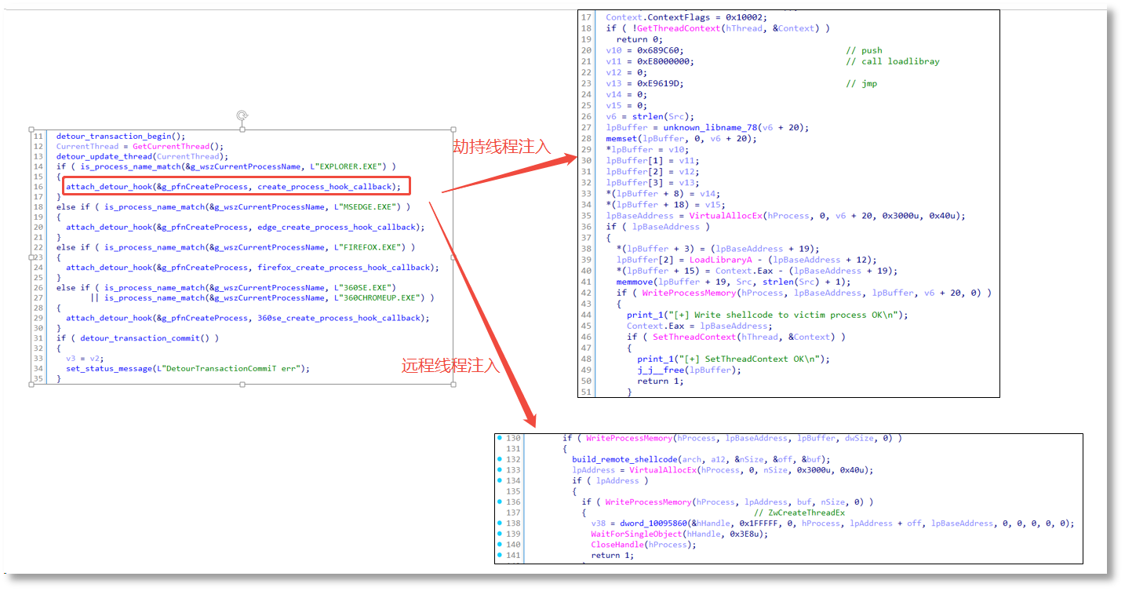The image size is (1125, 591).
Task: Select unknown_libname_78 on line 27
Action: click(708, 127)
